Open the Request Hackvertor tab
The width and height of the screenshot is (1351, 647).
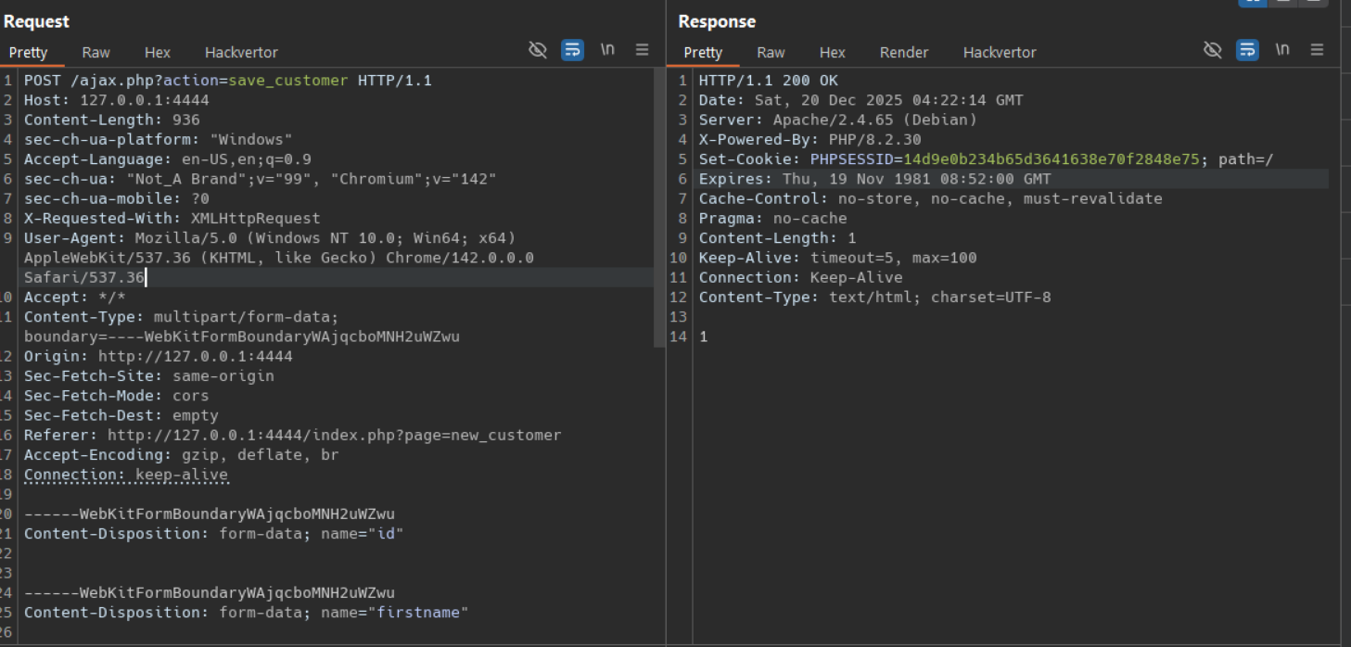[241, 53]
